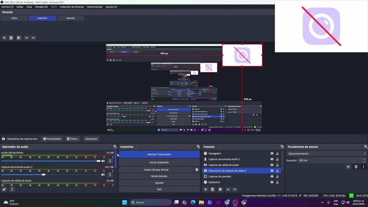368x207 pixels.
Task: Open options menu for Captura de entrada audio 2
Action: coord(110,175)
